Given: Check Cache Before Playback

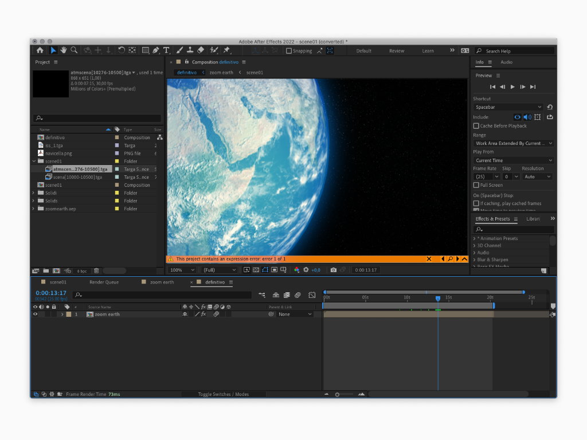Looking at the screenshot, I should click(476, 125).
